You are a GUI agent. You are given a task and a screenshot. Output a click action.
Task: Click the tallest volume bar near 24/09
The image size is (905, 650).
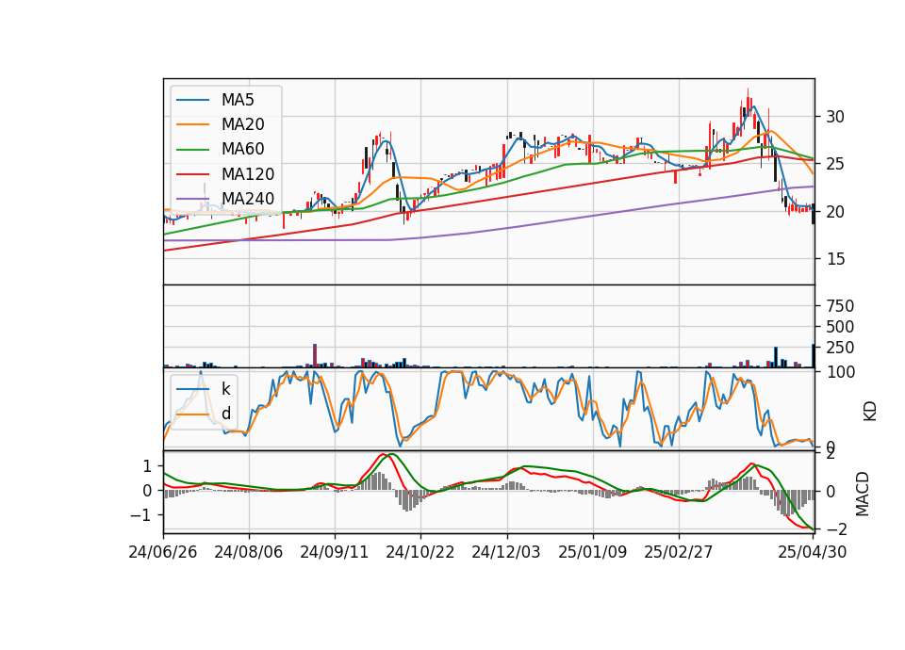(315, 356)
